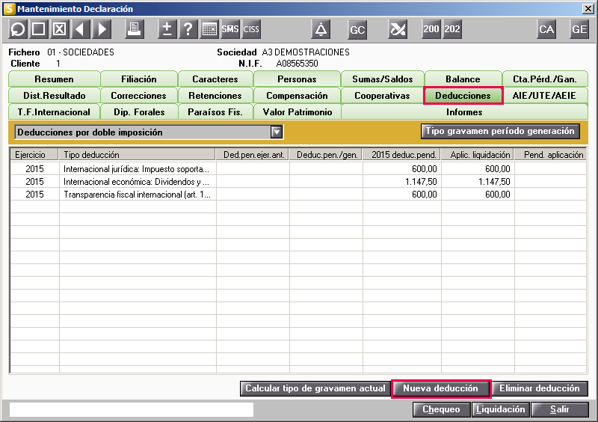The image size is (598, 422).
Task: Go to next record with right arrow
Action: tap(102, 29)
